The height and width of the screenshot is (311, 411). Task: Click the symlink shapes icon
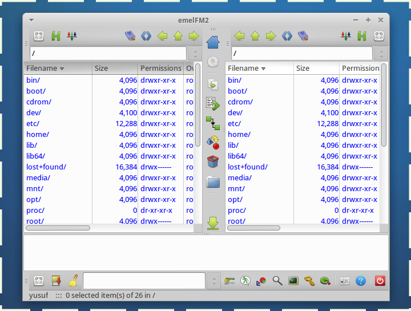tap(213, 143)
